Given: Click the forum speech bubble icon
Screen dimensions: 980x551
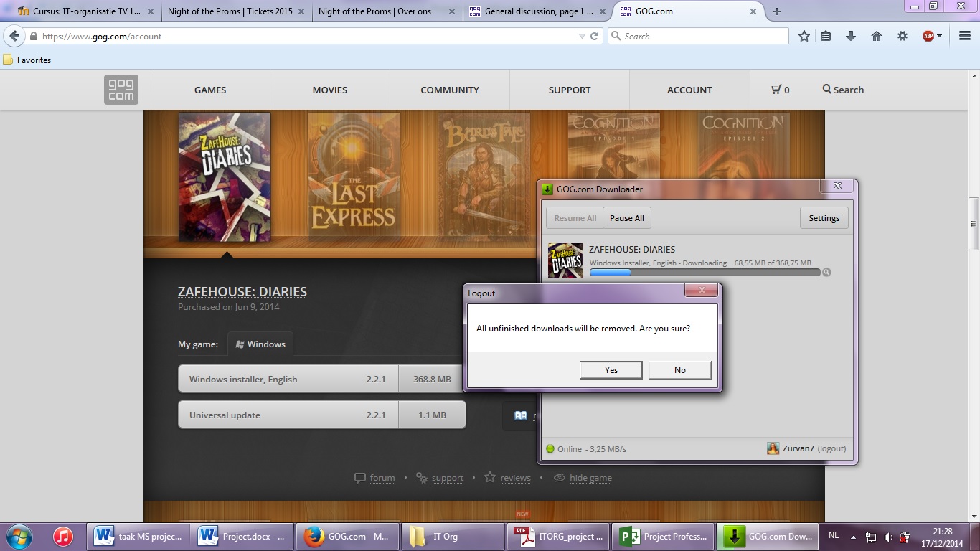Looking at the screenshot, I should [360, 478].
